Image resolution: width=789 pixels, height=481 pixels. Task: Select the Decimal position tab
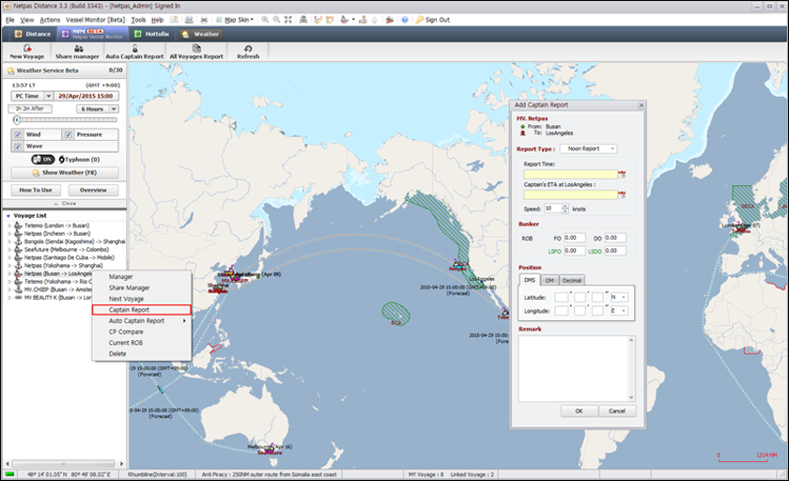point(572,280)
